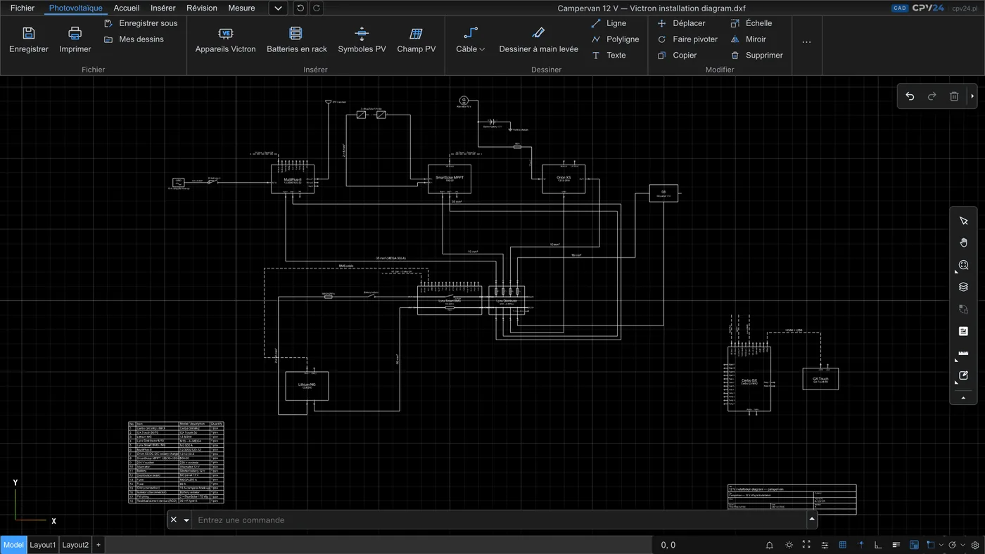Open the quick access dropdown arrow beside Mesure
This screenshot has height=554, width=985.
[x=279, y=8]
